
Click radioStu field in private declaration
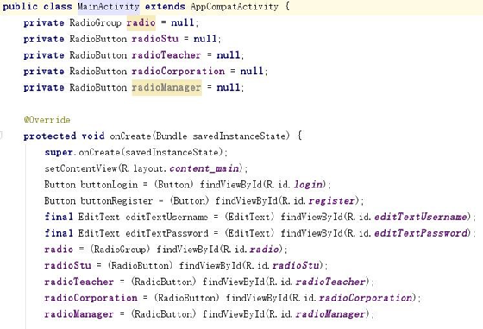(x=155, y=39)
